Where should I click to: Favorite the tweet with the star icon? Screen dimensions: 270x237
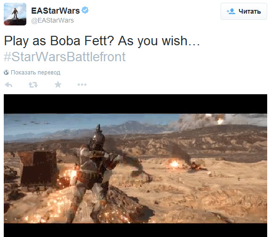[58, 84]
